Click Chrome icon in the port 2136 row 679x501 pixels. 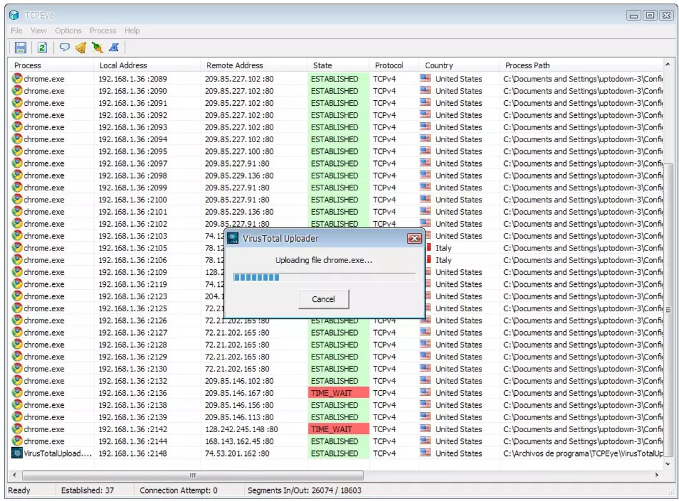coord(17,393)
